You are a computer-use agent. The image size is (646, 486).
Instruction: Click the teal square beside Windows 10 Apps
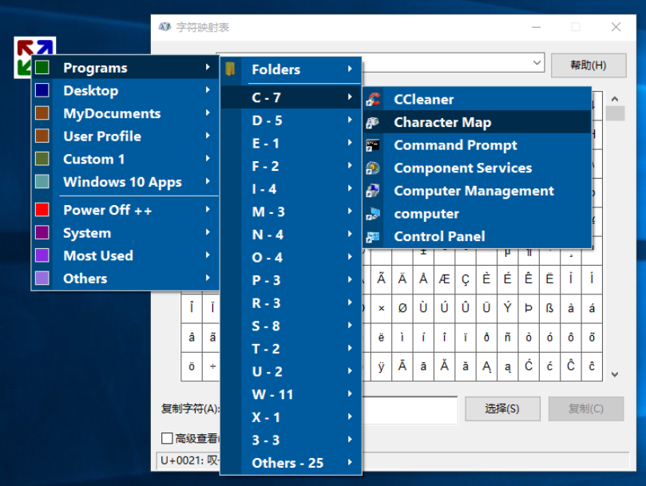(42, 181)
